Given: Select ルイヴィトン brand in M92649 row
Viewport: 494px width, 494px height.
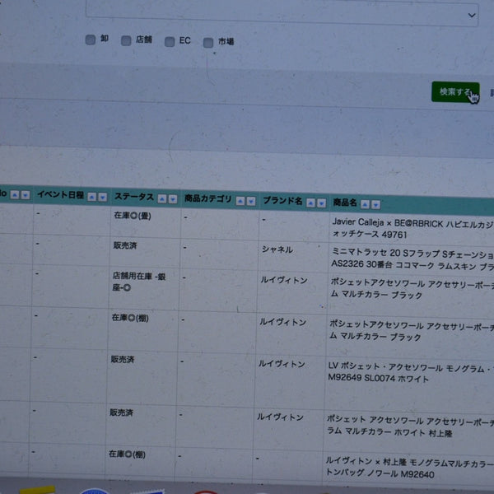Looking at the screenshot, I should coord(282,364).
